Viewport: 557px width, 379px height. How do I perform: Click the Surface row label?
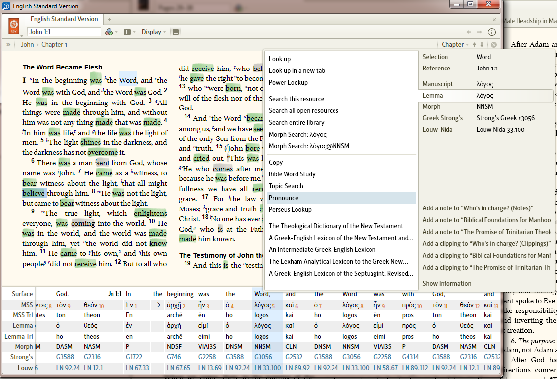[22, 294]
